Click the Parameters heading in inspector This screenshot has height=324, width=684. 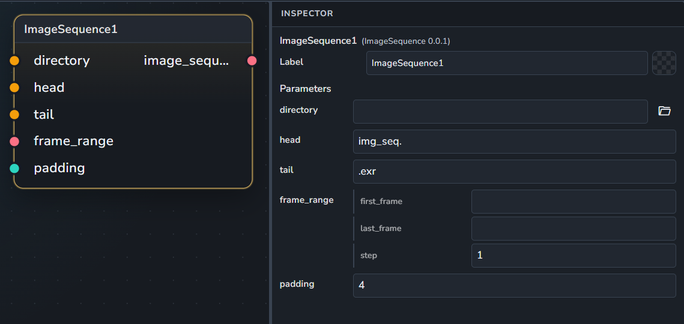click(x=305, y=89)
